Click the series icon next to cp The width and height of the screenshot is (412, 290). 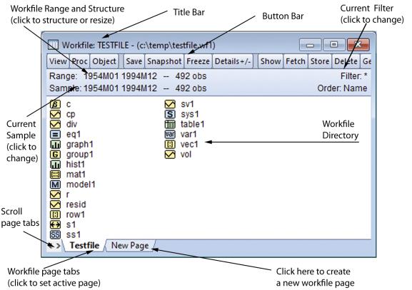click(55, 114)
